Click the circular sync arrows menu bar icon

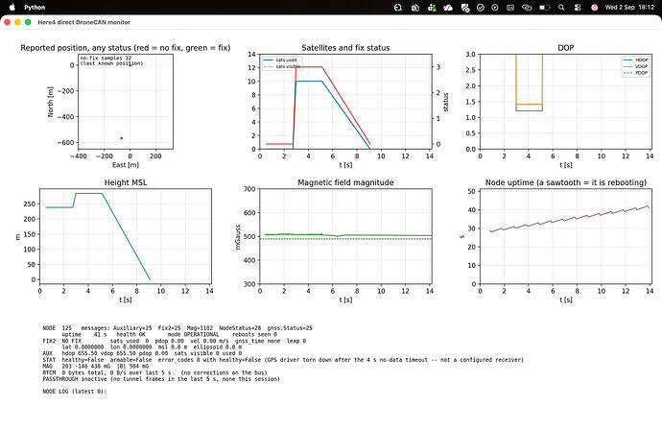click(x=398, y=7)
